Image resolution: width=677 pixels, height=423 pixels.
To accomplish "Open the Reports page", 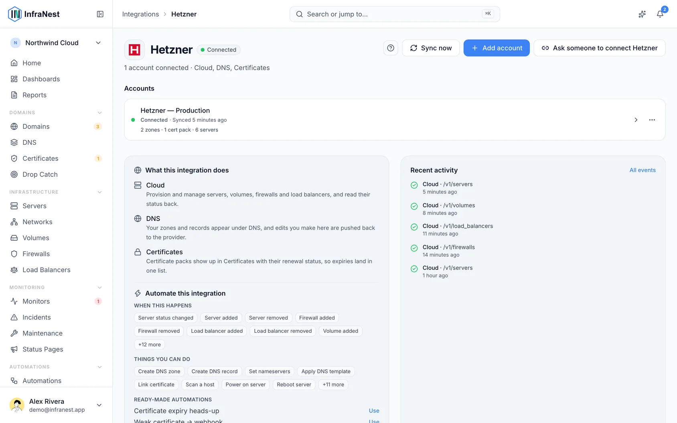I will click(56, 95).
